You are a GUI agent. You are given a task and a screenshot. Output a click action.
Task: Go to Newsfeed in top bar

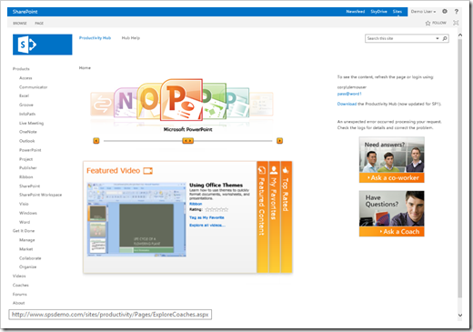(356, 12)
